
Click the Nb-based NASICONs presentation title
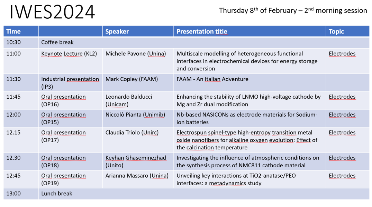247,118
